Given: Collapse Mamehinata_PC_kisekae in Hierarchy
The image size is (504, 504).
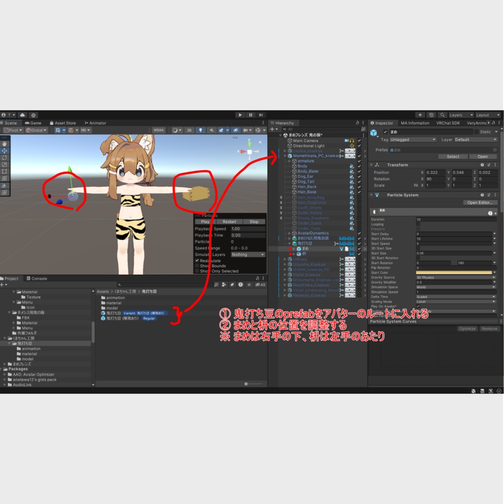Looking at the screenshot, I should point(285,156).
